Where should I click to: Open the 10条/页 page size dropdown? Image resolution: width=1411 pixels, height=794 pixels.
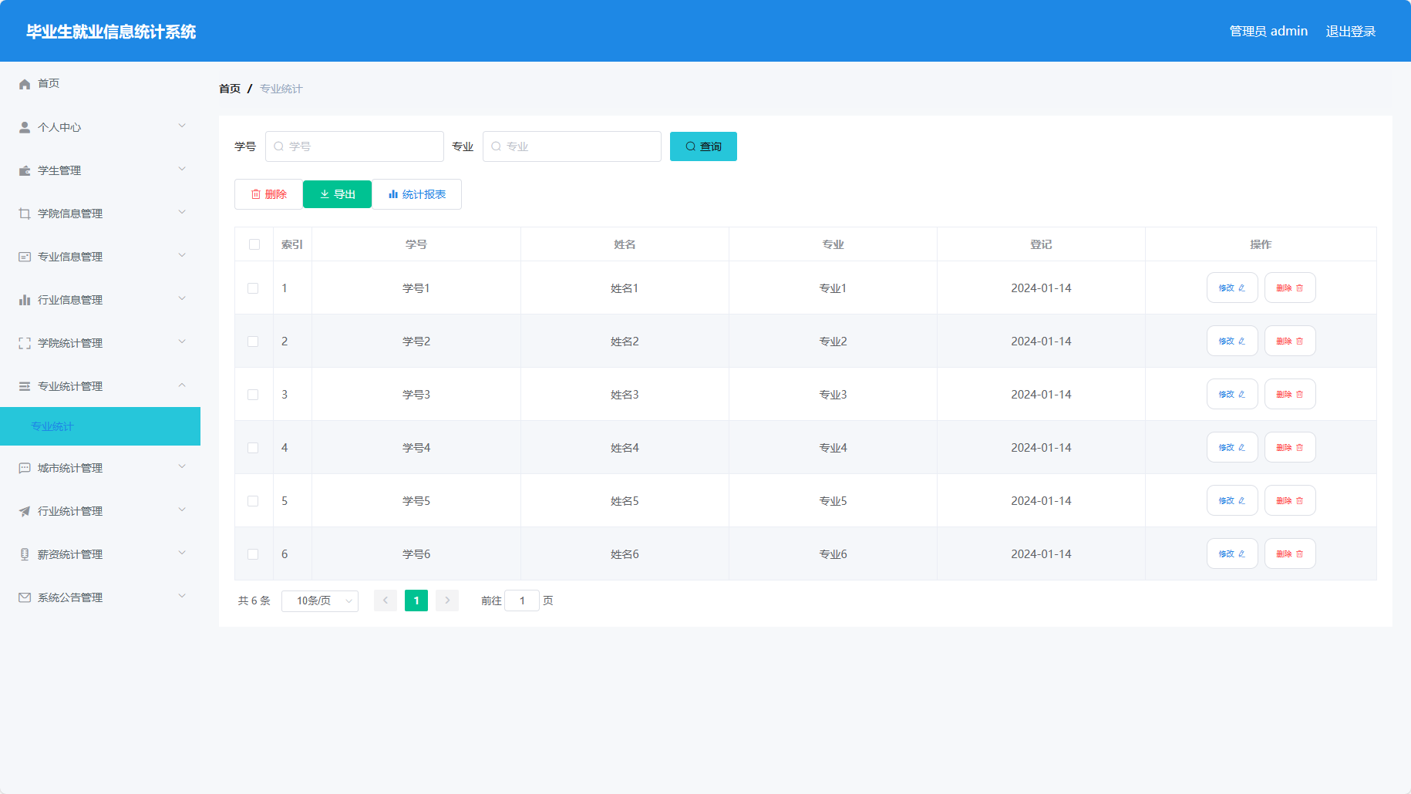[x=320, y=601]
